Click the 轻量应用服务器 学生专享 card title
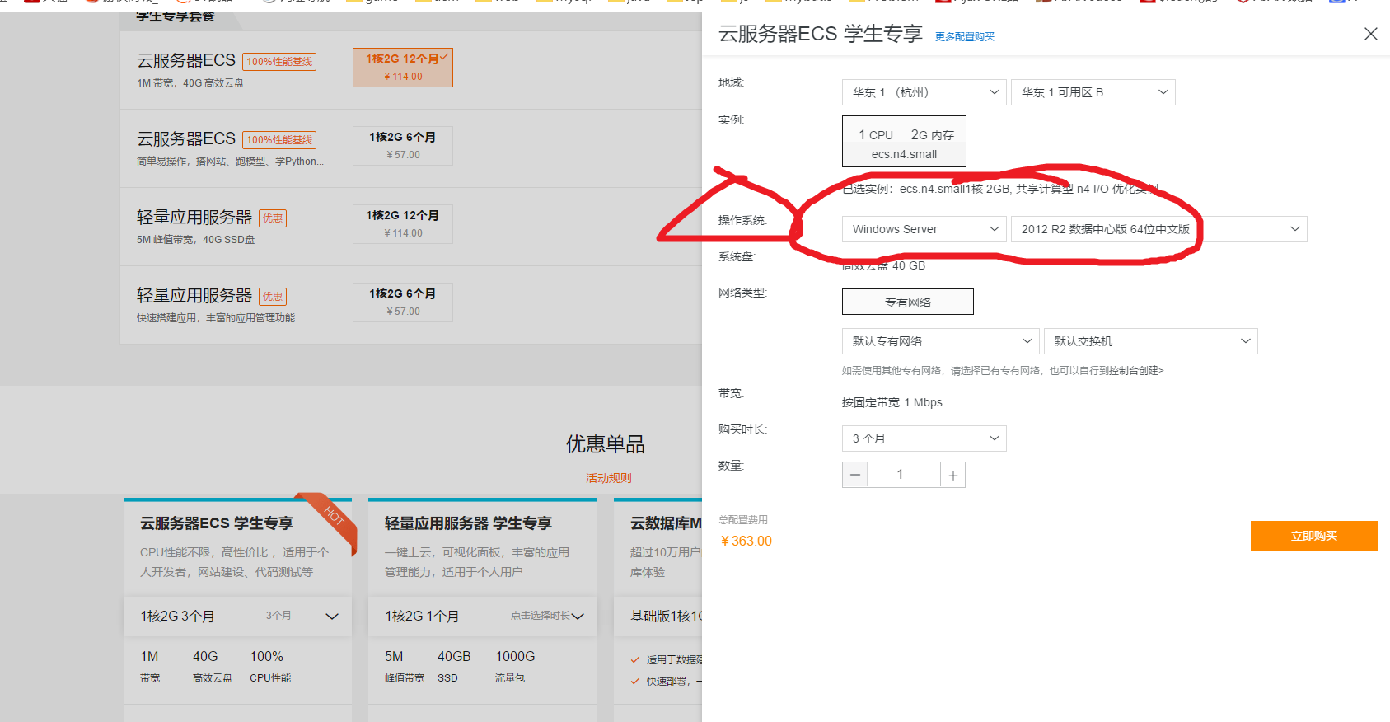This screenshot has width=1390, height=722. (468, 523)
